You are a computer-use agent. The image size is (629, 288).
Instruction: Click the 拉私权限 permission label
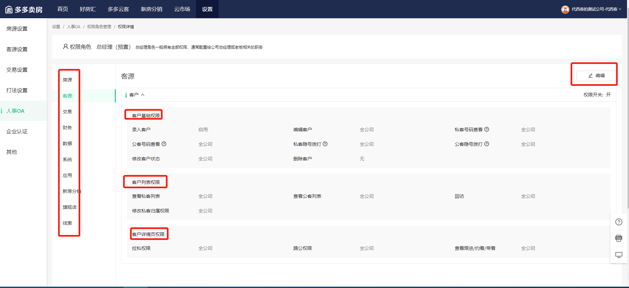(141, 248)
